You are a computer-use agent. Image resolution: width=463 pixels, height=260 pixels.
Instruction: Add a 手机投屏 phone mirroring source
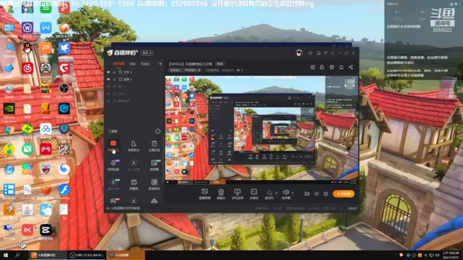237,194
